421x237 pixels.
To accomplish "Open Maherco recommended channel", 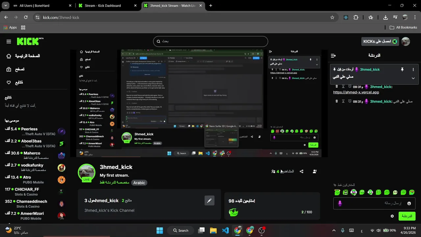I will click(x=35, y=156).
